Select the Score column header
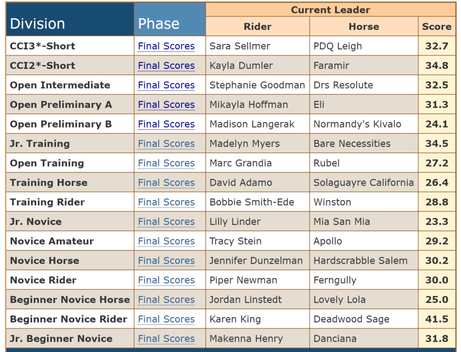 coord(437,27)
